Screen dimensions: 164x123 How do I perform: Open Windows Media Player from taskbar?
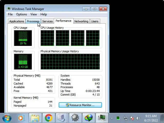click(21, 118)
